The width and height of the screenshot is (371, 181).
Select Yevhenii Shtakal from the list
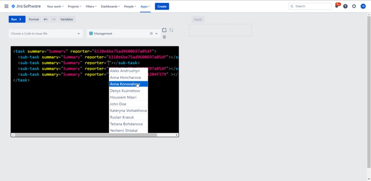(128, 130)
